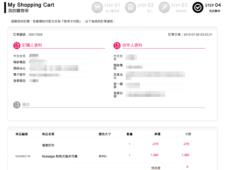The height and width of the screenshot is (170, 226).
Task: Click the pencil fill-in icon for Step 03
Action: click(x=164, y=8)
